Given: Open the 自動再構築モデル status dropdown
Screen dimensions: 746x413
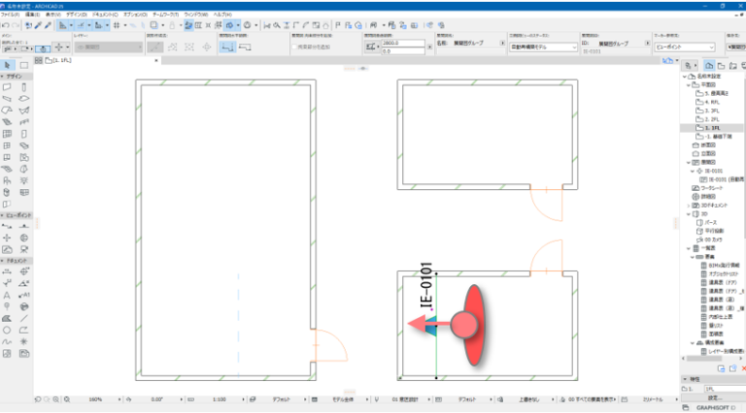Looking at the screenshot, I should click(x=543, y=47).
